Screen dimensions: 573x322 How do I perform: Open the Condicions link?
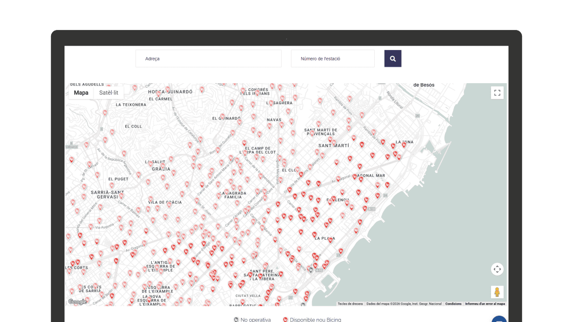coord(453,304)
